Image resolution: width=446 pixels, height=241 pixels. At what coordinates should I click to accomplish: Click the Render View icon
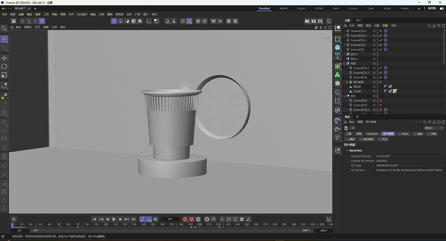pyautogui.click(x=307, y=21)
